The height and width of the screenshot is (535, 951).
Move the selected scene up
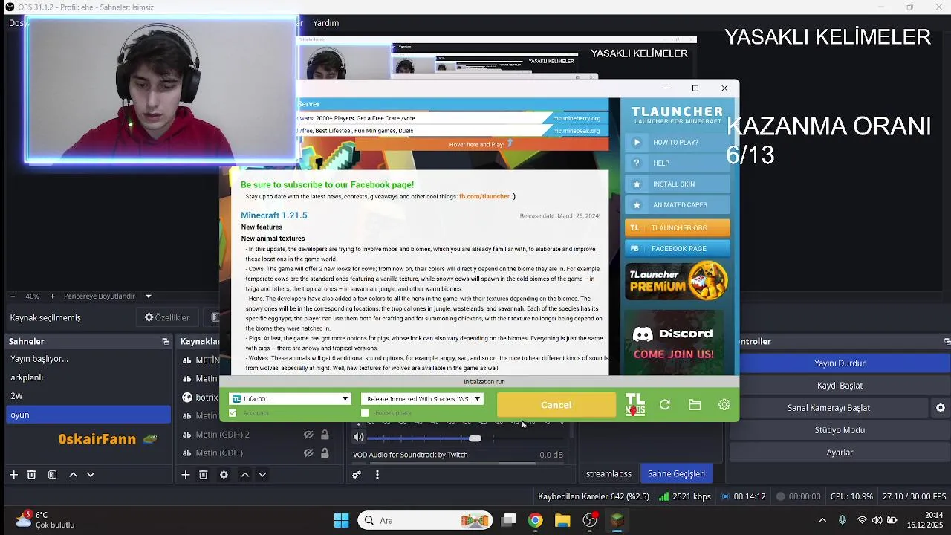(73, 474)
